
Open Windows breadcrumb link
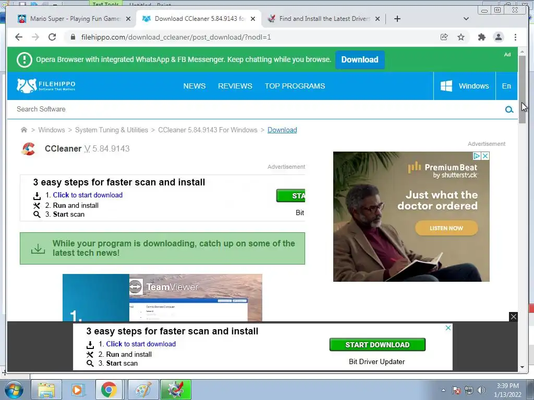pyautogui.click(x=52, y=130)
